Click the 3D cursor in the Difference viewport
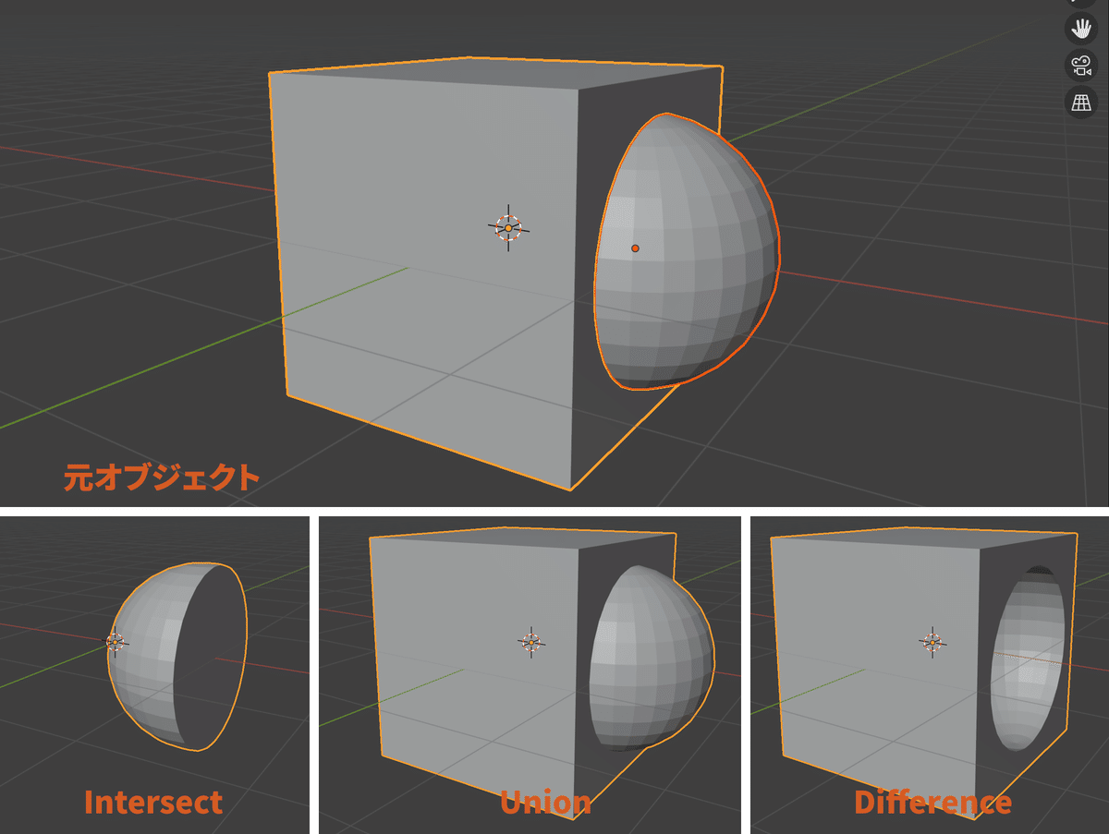This screenshot has height=834, width=1109. [932, 641]
